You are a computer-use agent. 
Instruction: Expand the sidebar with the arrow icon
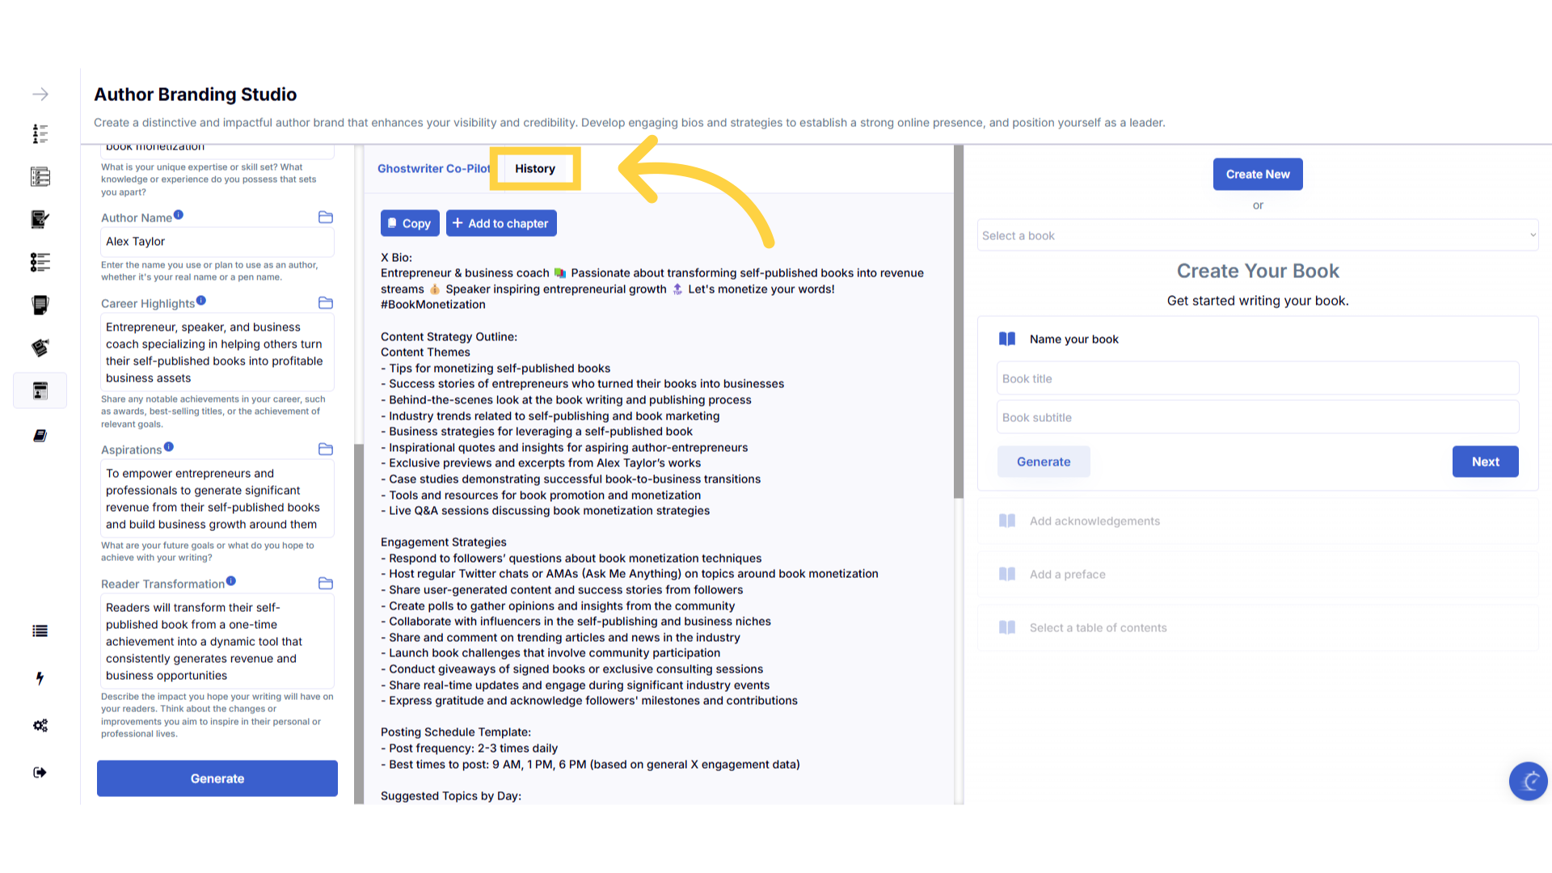(40, 95)
